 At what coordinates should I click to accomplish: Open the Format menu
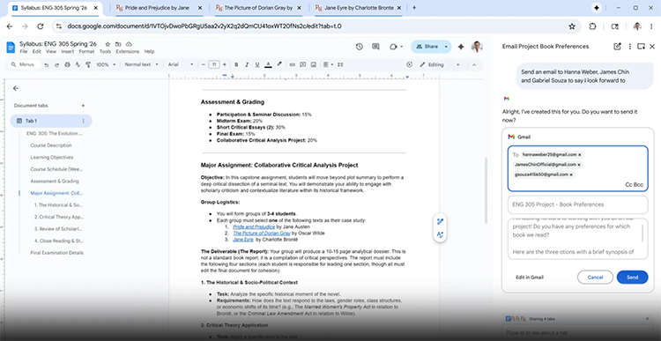coord(86,51)
